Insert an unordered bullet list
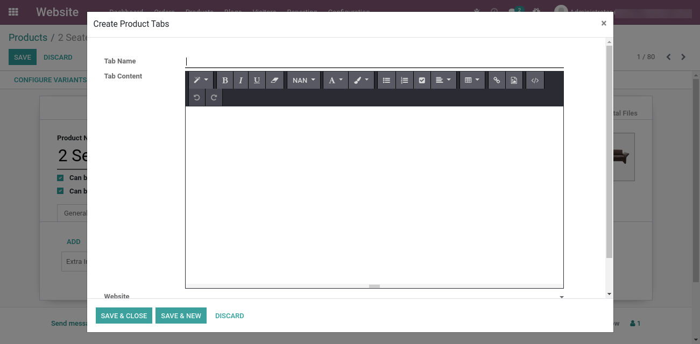The height and width of the screenshot is (344, 700). 386,81
